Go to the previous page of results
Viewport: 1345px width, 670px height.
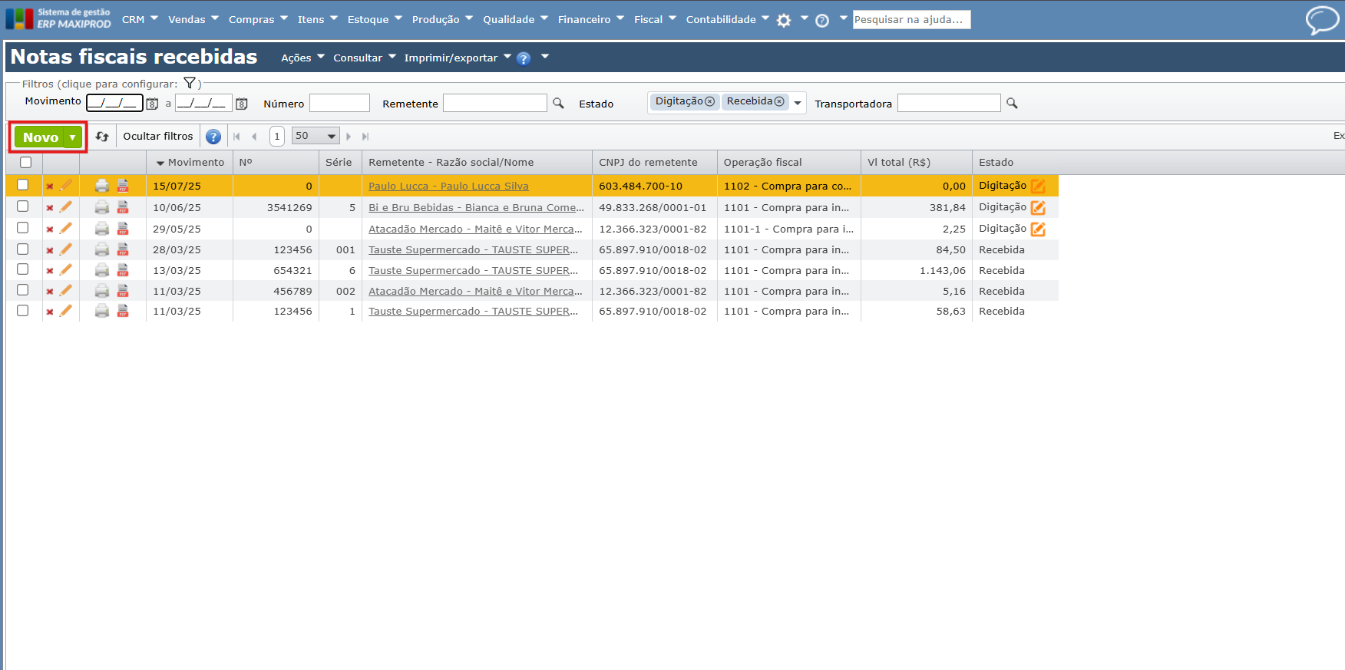pyautogui.click(x=254, y=137)
